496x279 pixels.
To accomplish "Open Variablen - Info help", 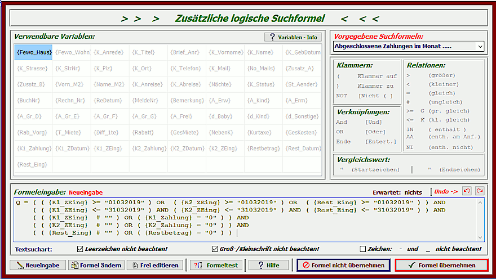I will (x=292, y=37).
